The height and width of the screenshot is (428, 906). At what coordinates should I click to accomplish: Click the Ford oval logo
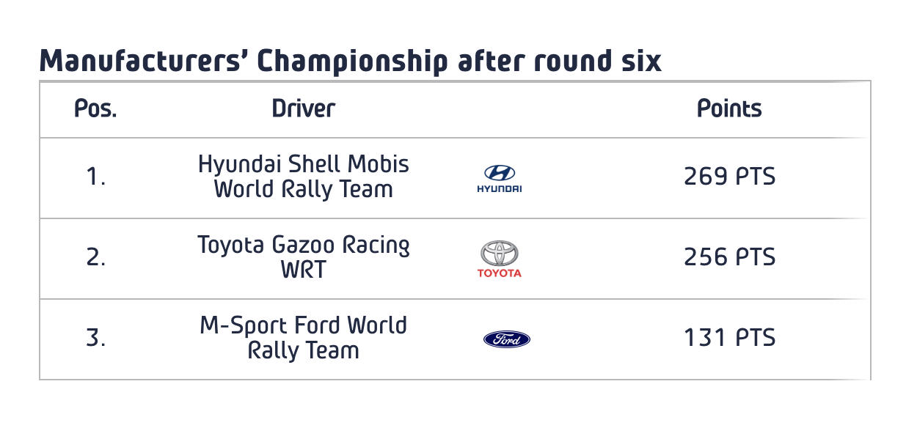click(506, 339)
